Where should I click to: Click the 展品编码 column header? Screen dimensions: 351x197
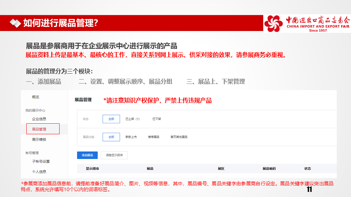coord(269,169)
